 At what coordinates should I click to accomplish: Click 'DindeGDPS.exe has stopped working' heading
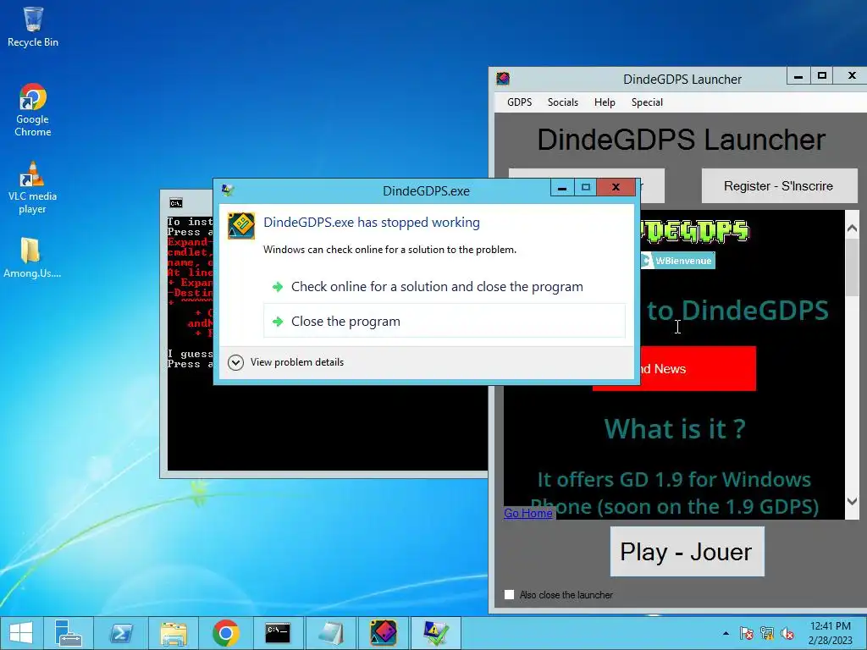tap(372, 223)
